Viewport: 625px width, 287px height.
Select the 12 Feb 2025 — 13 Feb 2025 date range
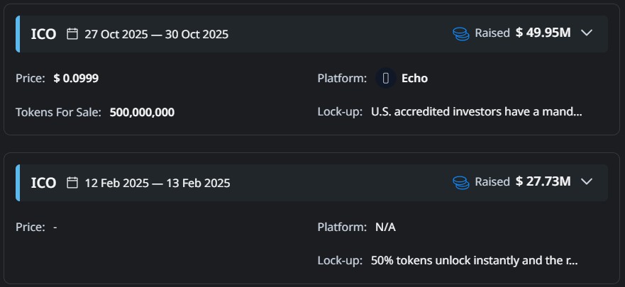(157, 183)
